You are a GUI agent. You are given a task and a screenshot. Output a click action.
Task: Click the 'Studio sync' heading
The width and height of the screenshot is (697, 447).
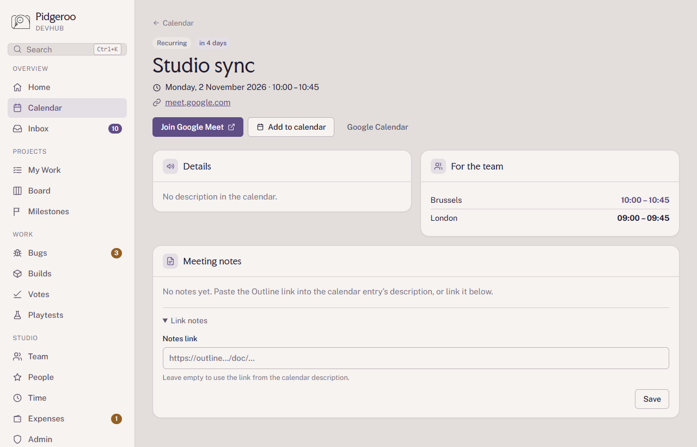coord(204,65)
